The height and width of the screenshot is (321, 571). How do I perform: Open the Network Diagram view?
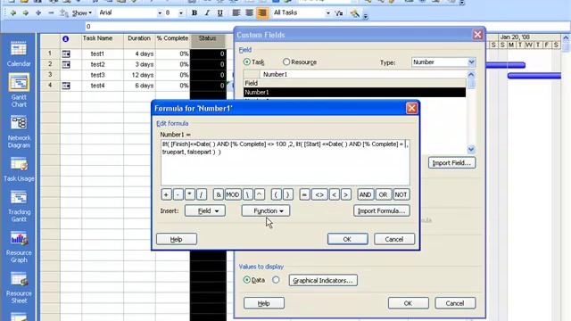pyautogui.click(x=19, y=131)
